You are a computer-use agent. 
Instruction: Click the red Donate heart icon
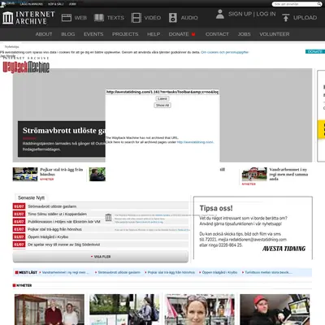pyautogui.click(x=193, y=34)
